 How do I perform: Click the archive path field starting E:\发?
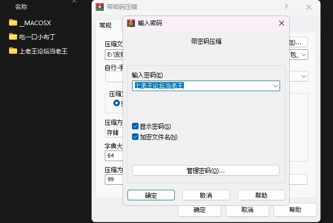pyautogui.click(x=114, y=55)
